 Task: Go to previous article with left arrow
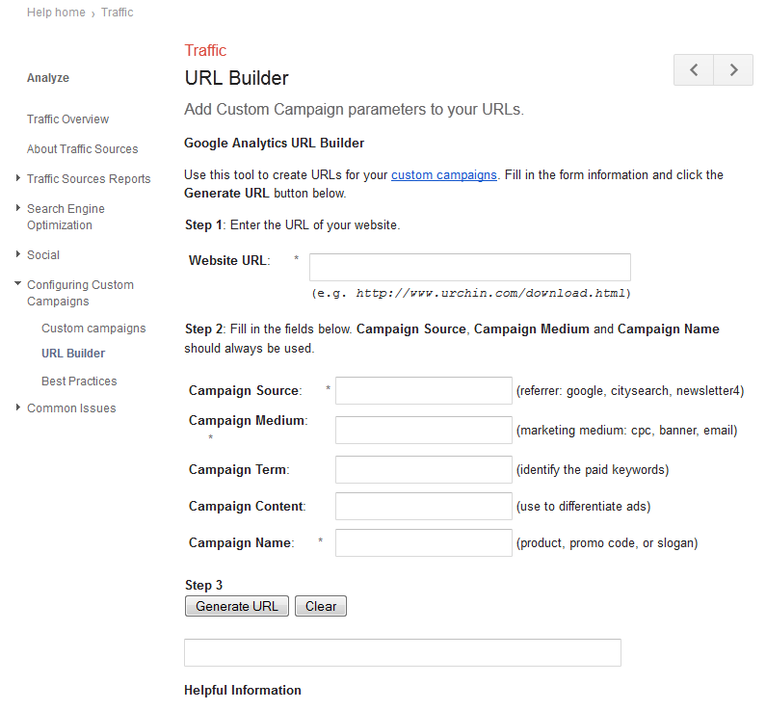coord(693,69)
